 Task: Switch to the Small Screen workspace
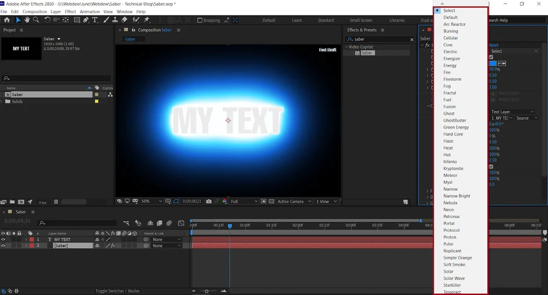pyautogui.click(x=361, y=20)
